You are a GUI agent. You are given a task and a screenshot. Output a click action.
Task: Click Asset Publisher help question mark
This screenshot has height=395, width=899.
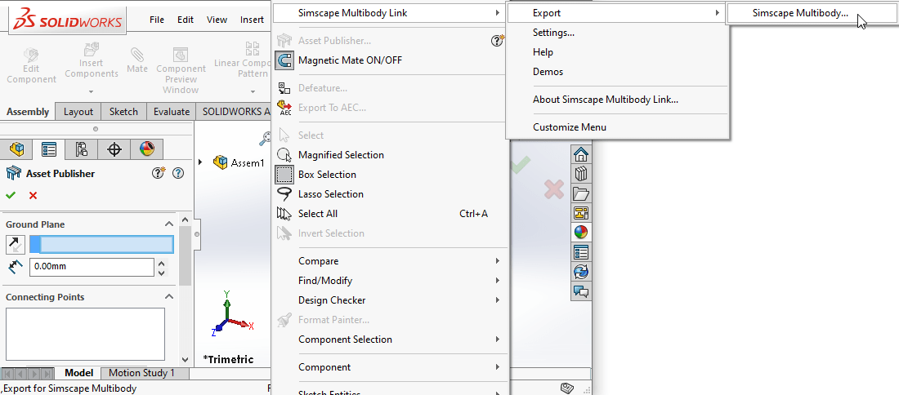click(178, 173)
